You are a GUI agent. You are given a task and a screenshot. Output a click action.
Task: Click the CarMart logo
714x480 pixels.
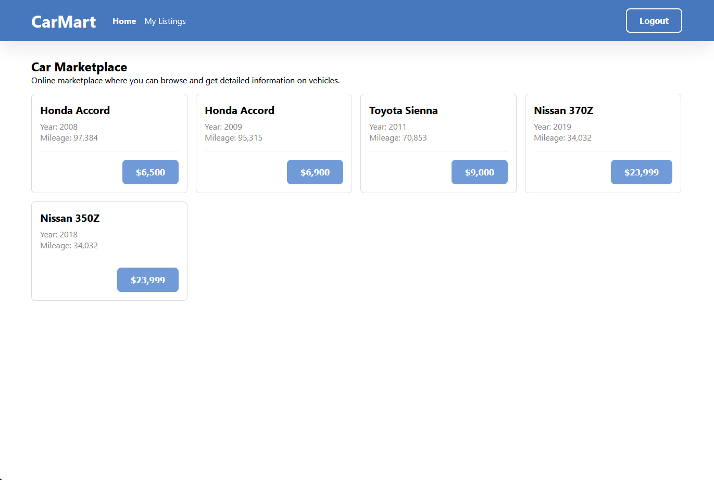(x=62, y=21)
